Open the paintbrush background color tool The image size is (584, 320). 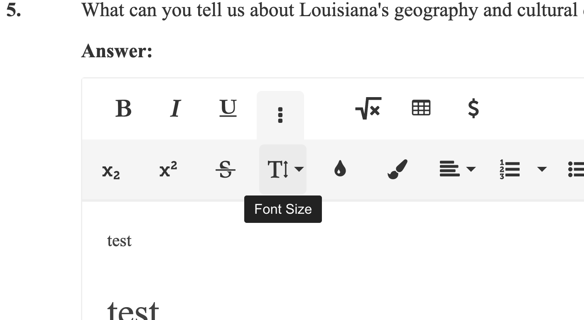click(398, 170)
